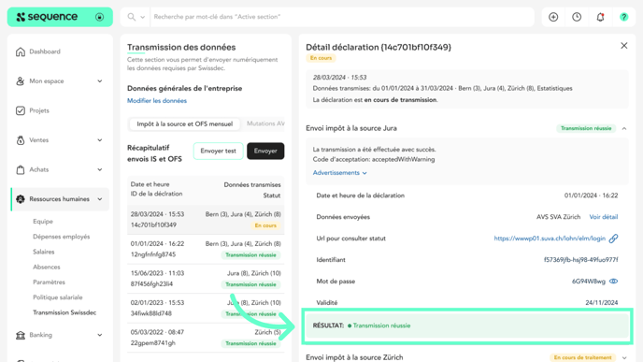643x362 pixels.
Task: Click the Envoyer test button
Action: 218,151
